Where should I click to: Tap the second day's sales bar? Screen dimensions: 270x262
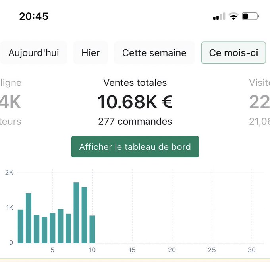click(x=29, y=218)
